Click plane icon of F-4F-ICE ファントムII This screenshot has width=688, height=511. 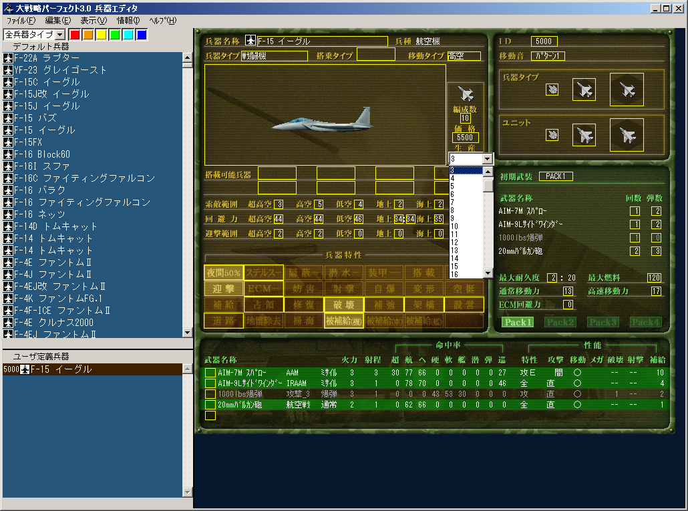point(8,311)
